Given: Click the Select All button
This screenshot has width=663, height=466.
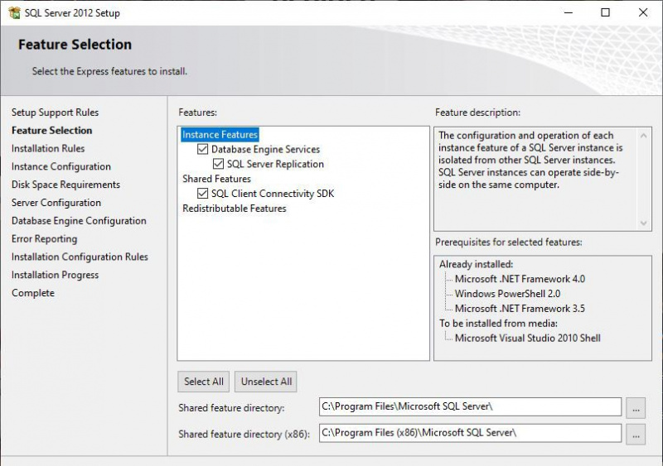Looking at the screenshot, I should (203, 382).
